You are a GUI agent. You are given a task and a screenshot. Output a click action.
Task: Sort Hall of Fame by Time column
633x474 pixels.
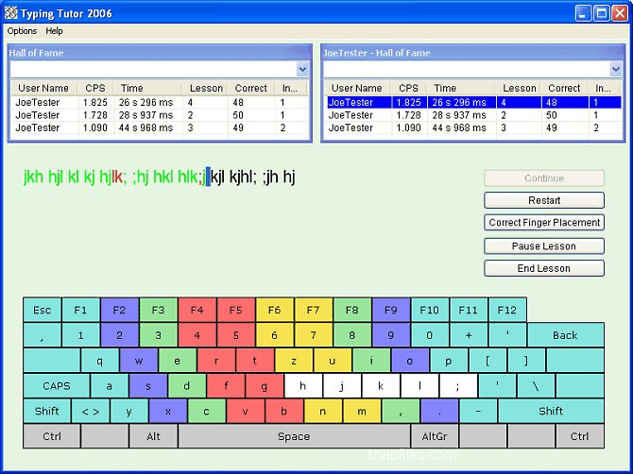pos(147,88)
